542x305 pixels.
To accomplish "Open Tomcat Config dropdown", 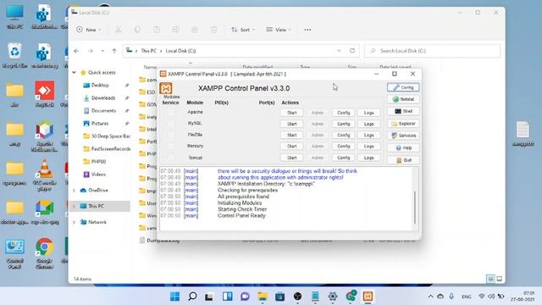I will [343, 158].
